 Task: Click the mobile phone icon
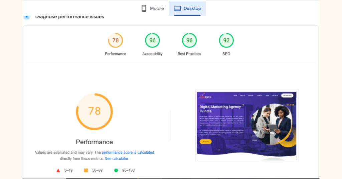144,8
